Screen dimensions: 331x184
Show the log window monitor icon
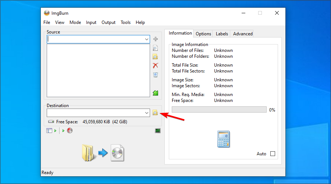pos(158,131)
